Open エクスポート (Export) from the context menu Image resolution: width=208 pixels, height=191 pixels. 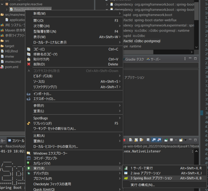tap(74, 99)
